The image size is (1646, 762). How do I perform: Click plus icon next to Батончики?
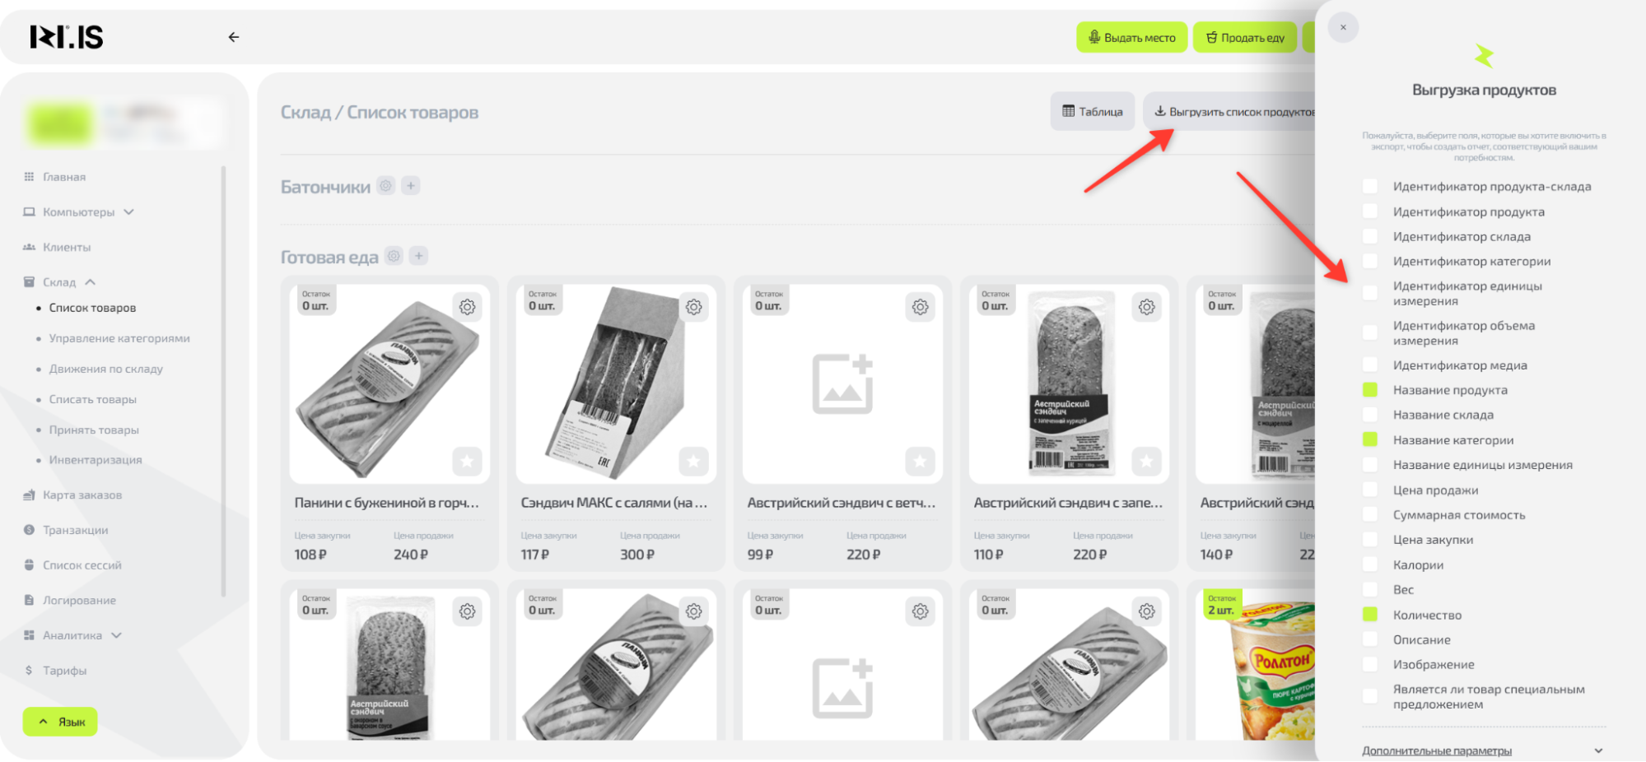tap(411, 186)
